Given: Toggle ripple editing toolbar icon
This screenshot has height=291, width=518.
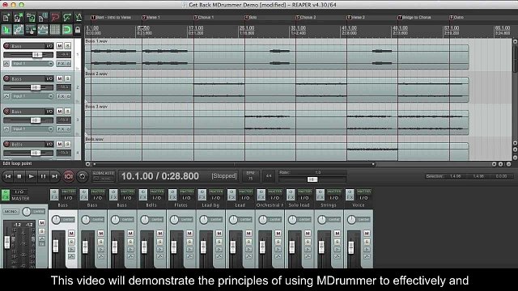Looking at the screenshot, I should (x=31, y=30).
